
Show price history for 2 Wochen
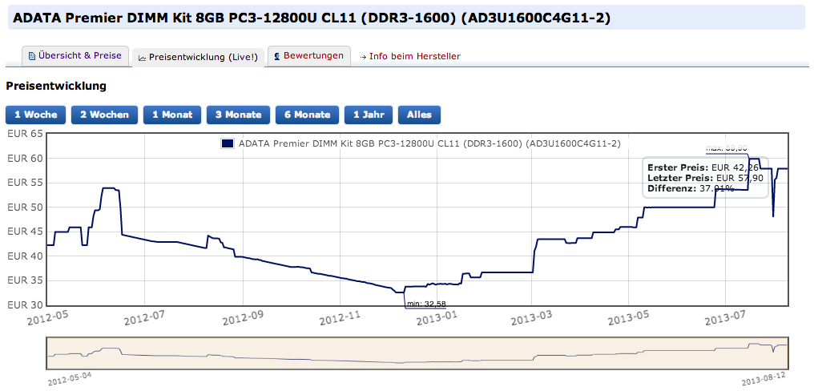point(104,115)
